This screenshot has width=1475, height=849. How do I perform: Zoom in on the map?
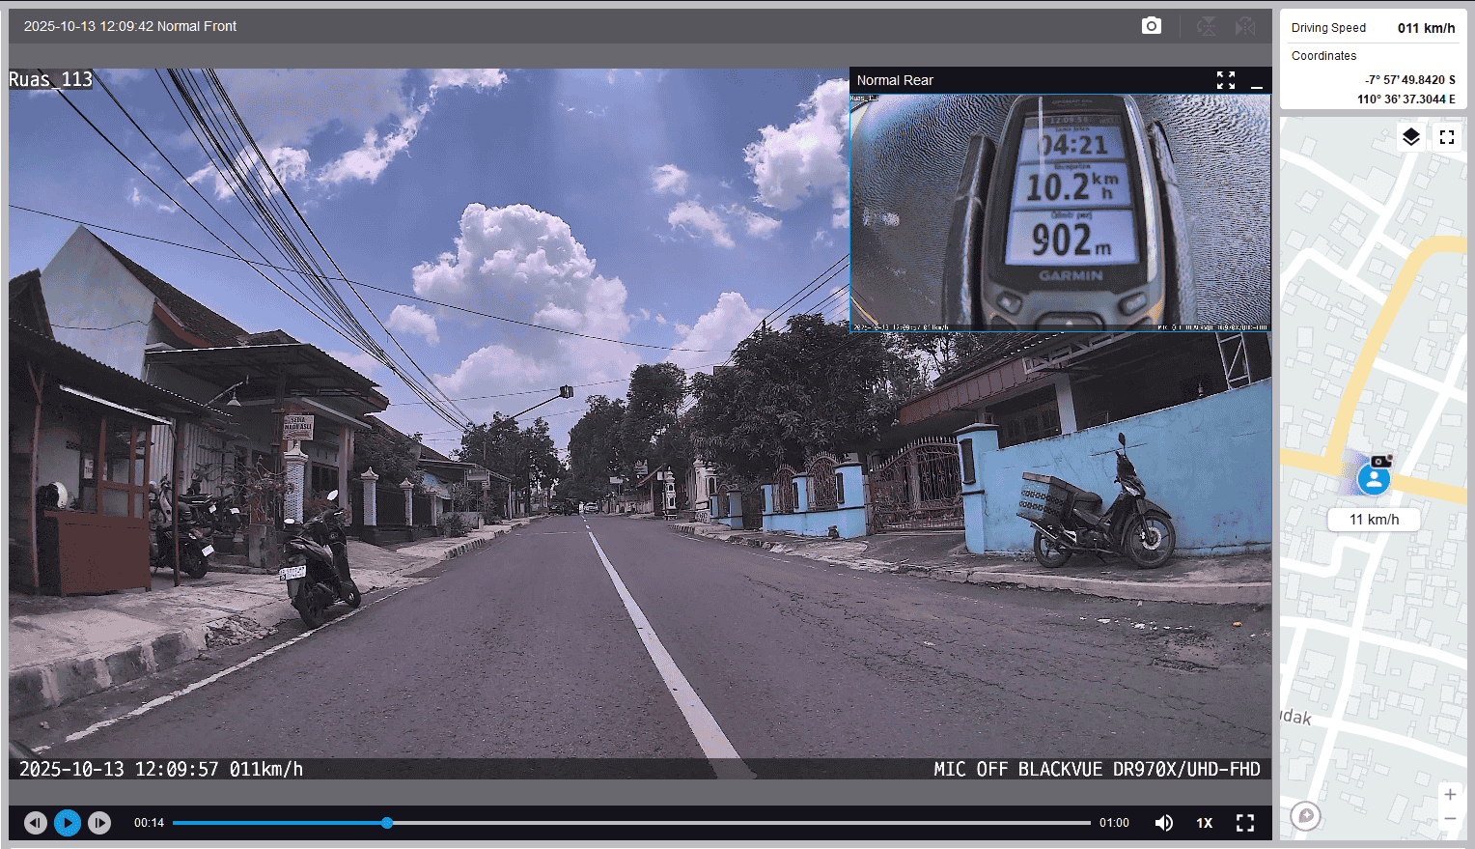1449,794
